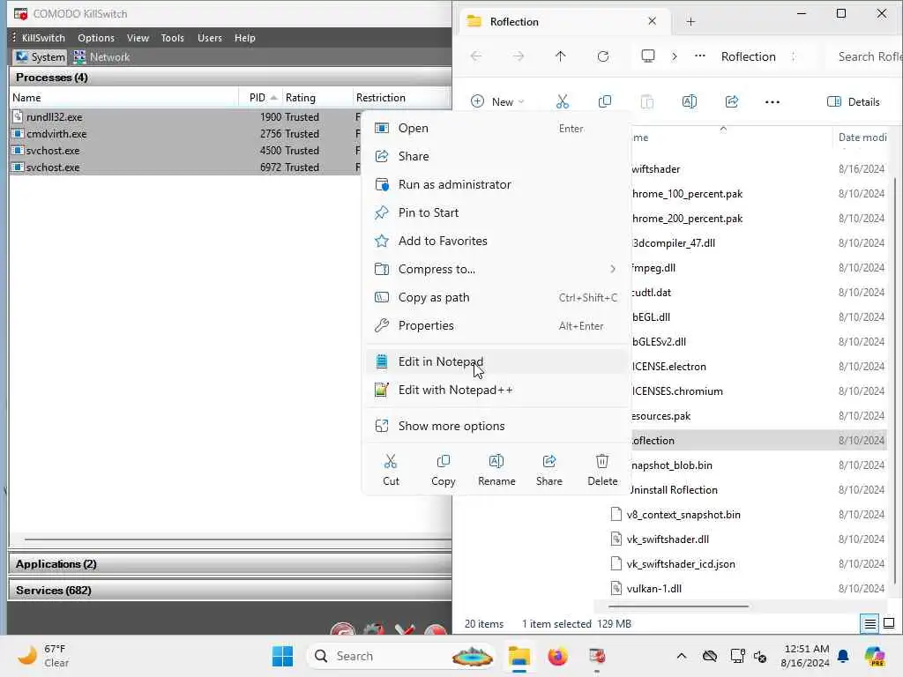This screenshot has height=677, width=903.
Task: Switch to the System tab
Action: (41, 57)
